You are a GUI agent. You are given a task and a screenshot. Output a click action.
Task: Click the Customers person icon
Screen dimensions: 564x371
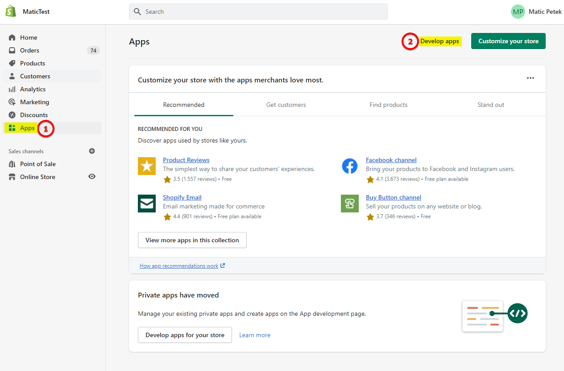[x=12, y=76]
